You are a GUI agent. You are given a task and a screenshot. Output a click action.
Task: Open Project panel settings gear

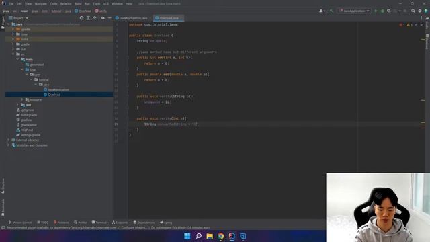[x=103, y=18]
